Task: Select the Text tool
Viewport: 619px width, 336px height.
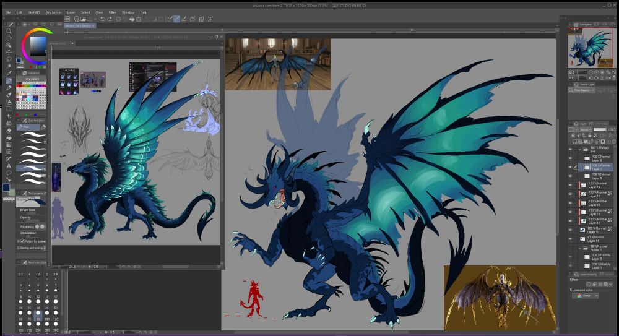Action: [x=9, y=166]
